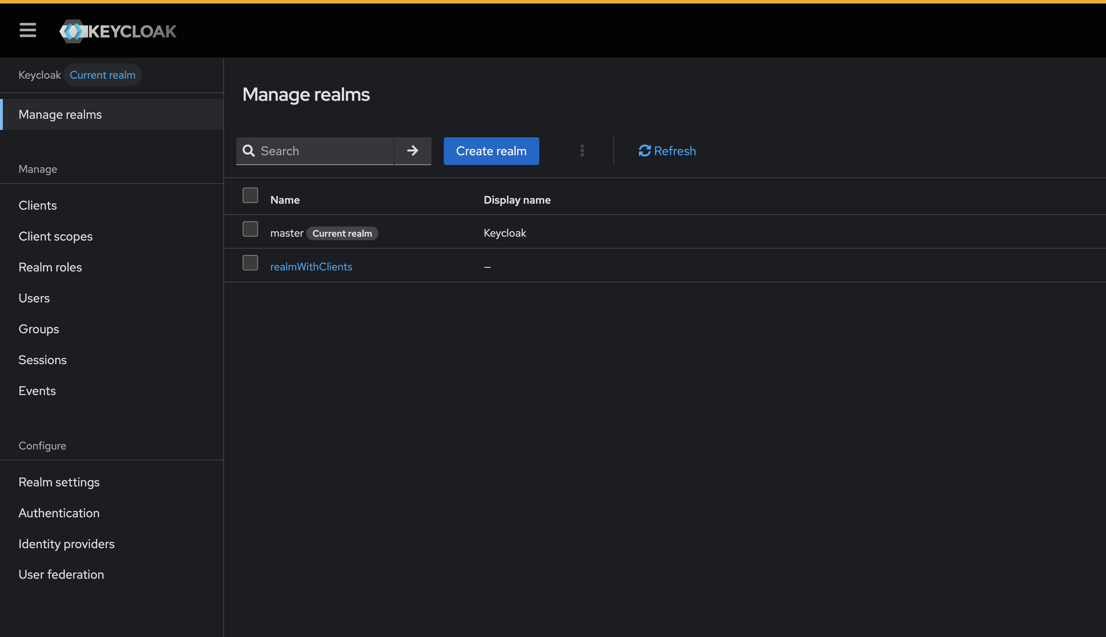Click the Create realm button
Image resolution: width=1106 pixels, height=637 pixels.
point(491,151)
